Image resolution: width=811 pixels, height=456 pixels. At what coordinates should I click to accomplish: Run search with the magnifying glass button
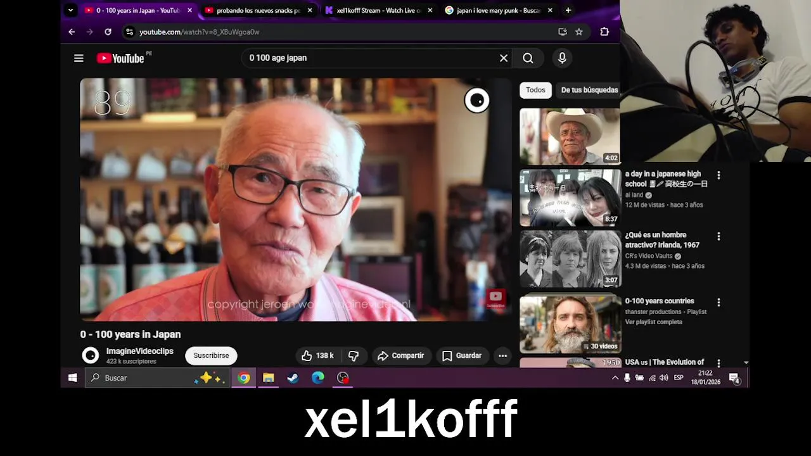click(x=528, y=58)
